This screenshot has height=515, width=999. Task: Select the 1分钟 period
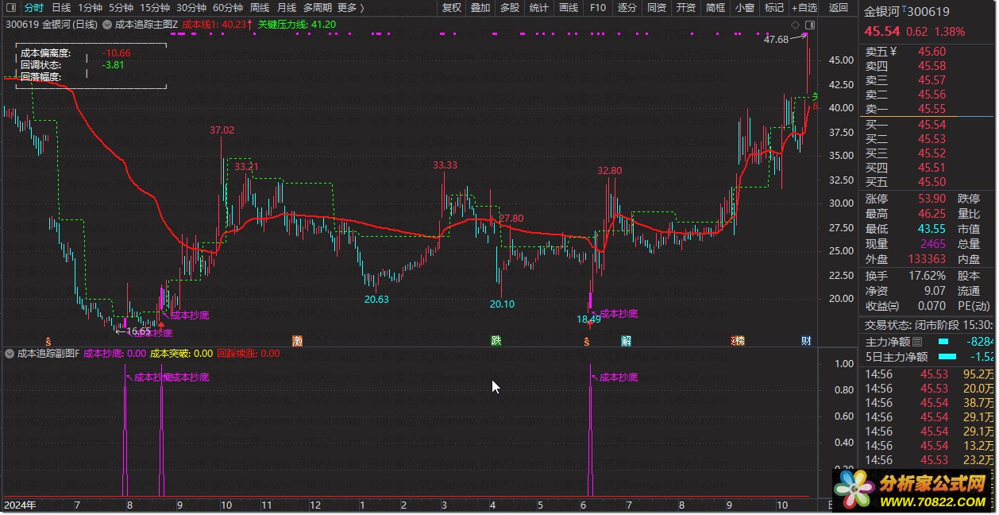tap(91, 8)
